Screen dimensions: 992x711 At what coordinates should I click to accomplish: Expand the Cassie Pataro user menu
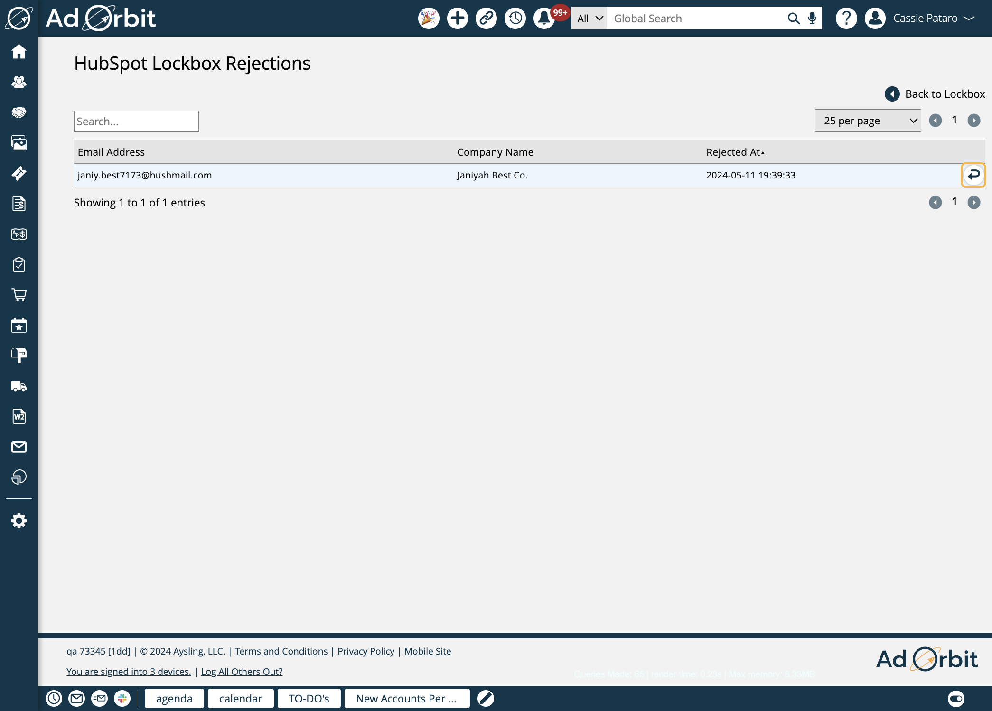click(934, 19)
